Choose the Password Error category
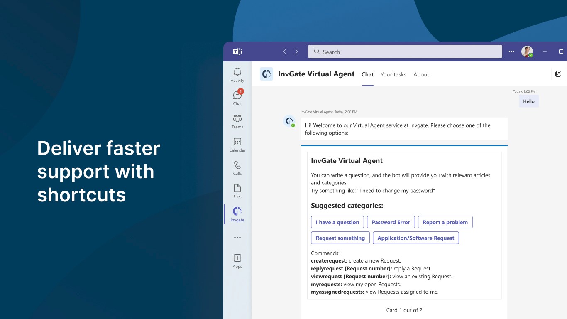 coord(391,222)
